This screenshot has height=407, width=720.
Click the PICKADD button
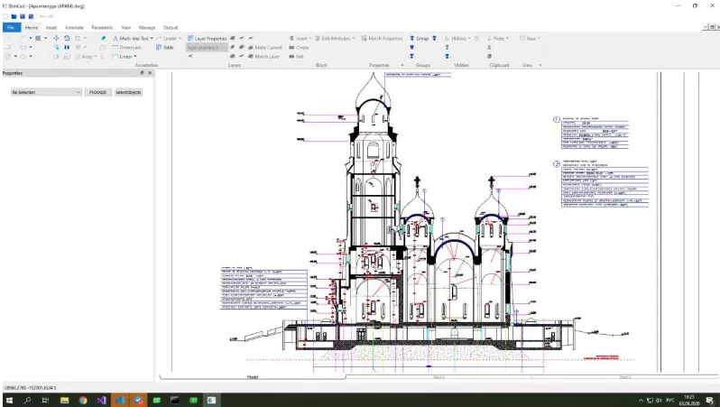pyautogui.click(x=97, y=92)
